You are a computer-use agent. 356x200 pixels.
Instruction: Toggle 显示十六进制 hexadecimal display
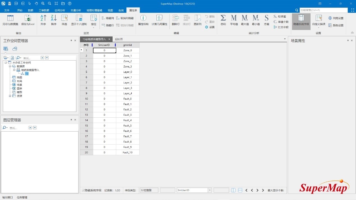79,20
